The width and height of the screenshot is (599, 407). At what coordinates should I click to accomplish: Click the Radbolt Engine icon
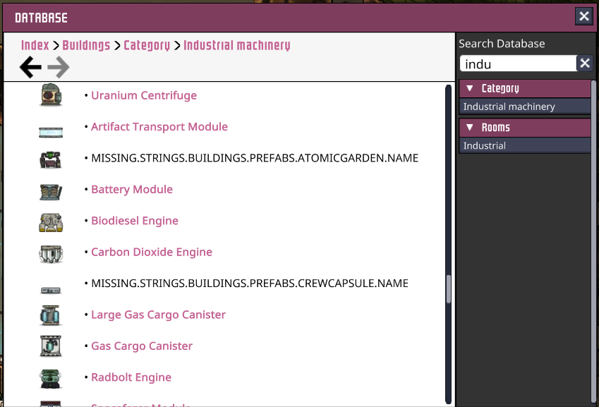[x=51, y=377]
